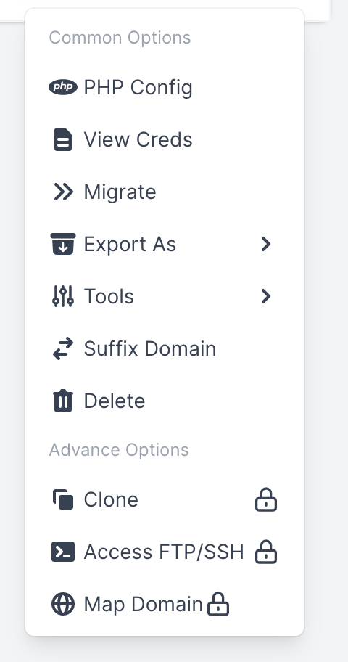
Task: Click the PHP logo icon
Action: coord(63,87)
